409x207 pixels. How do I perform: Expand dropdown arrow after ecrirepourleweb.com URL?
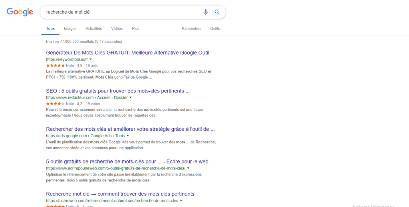click(189, 168)
